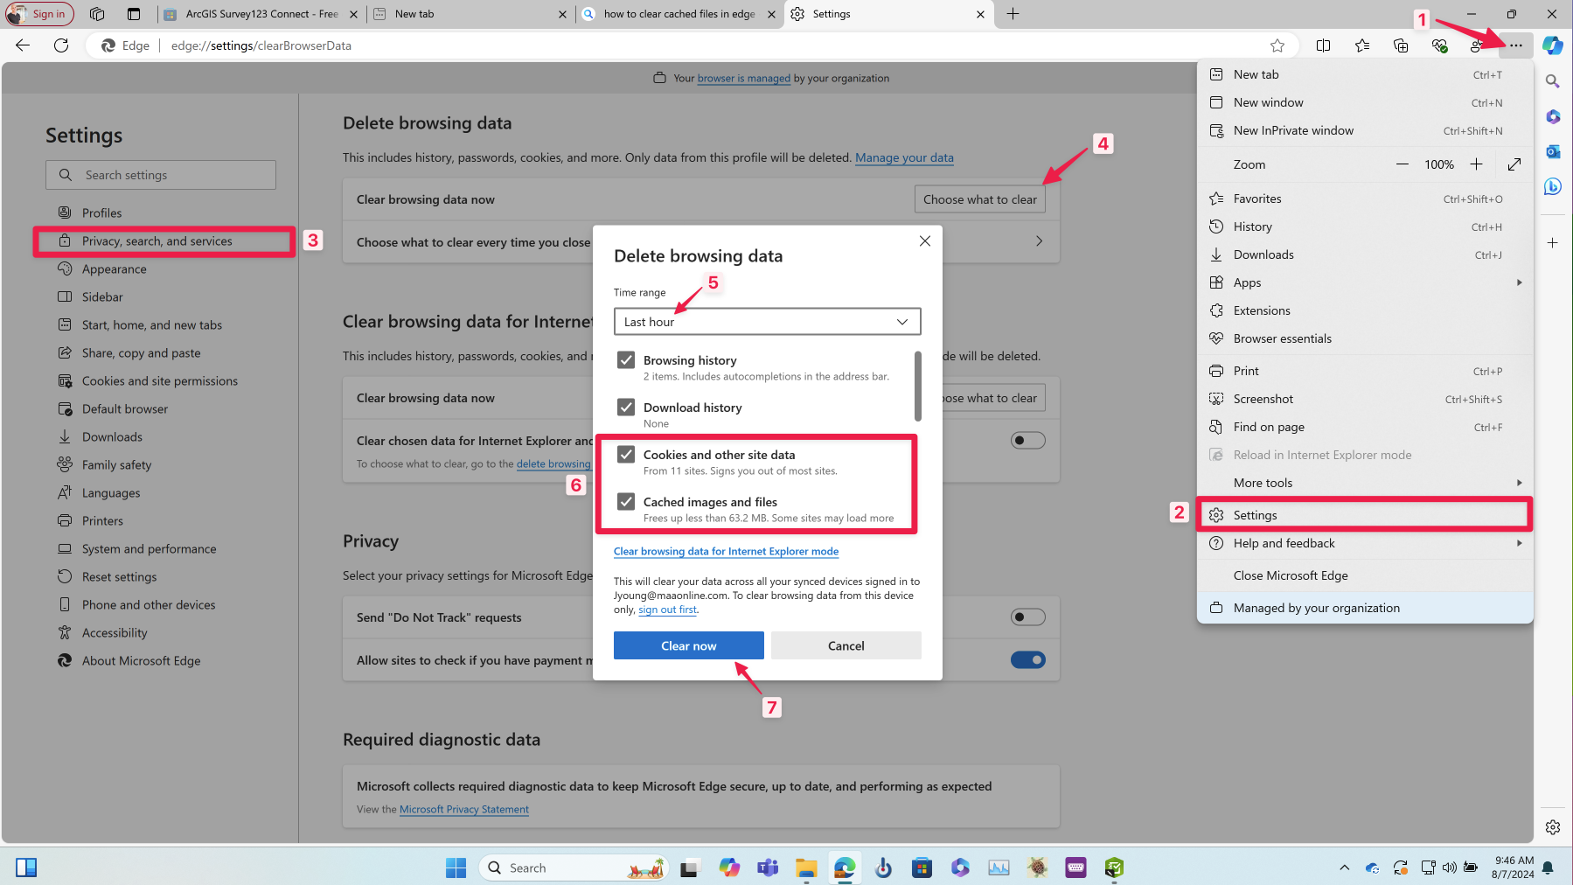Expand Choose what to clear every time row
Viewport: 1573px width, 885px height.
(x=1039, y=241)
